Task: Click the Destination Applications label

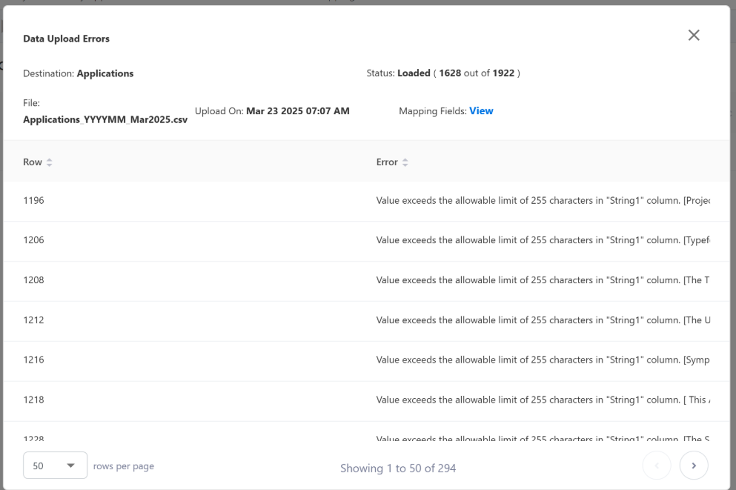Action: click(79, 73)
